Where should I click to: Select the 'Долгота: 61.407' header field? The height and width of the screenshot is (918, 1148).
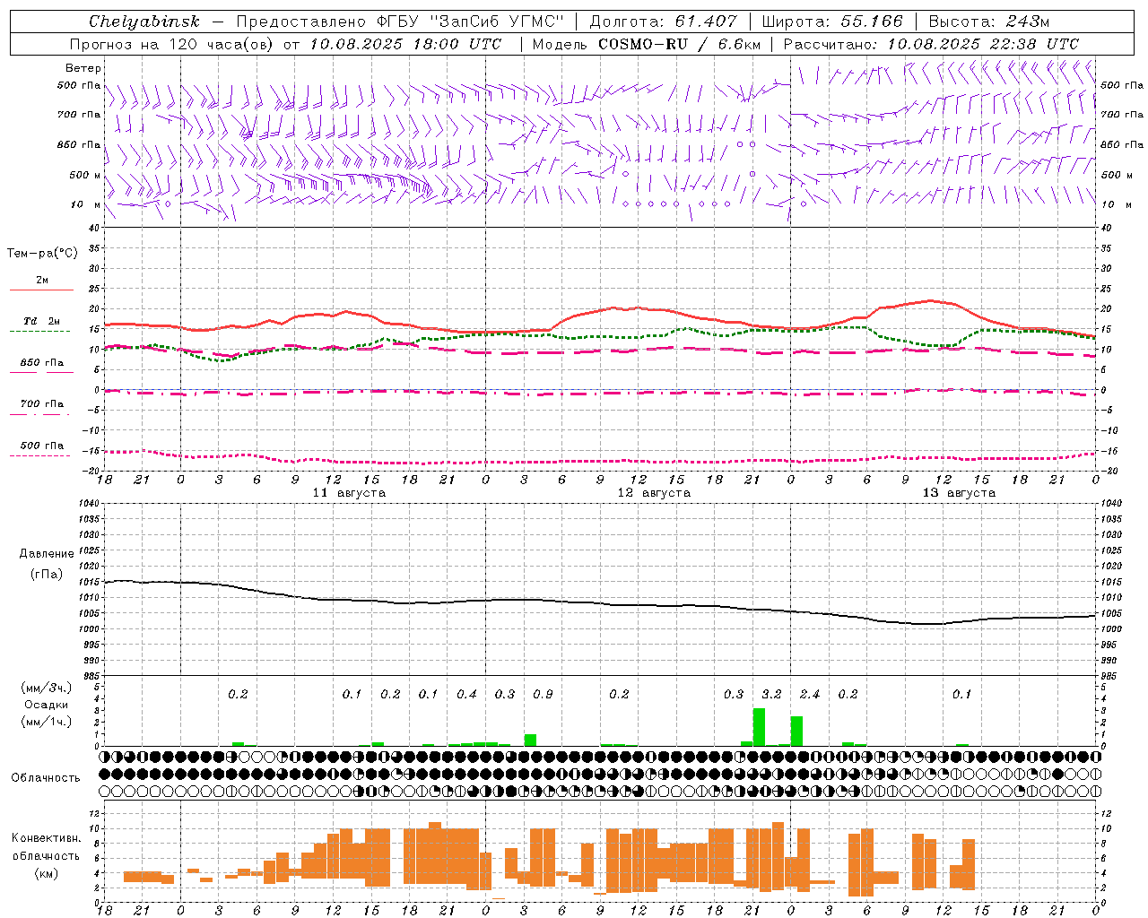(x=663, y=22)
